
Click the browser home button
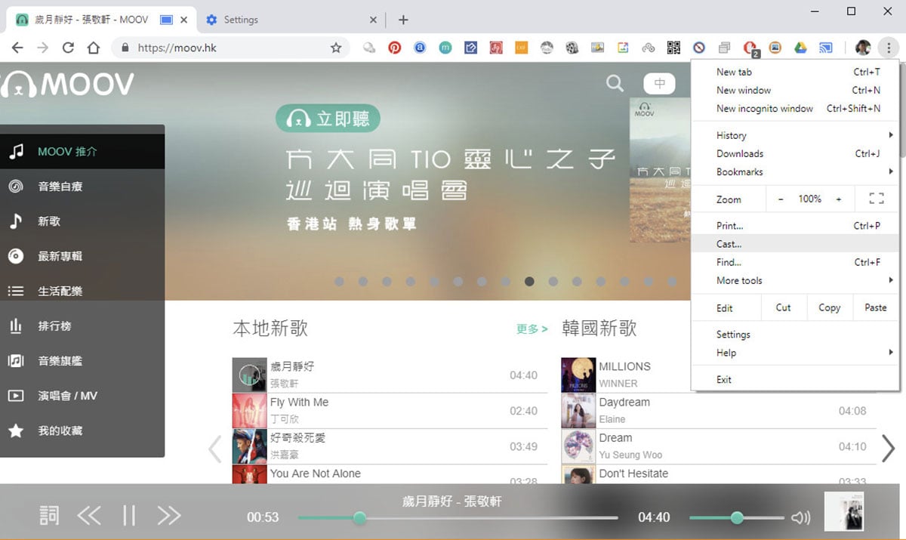pos(94,48)
